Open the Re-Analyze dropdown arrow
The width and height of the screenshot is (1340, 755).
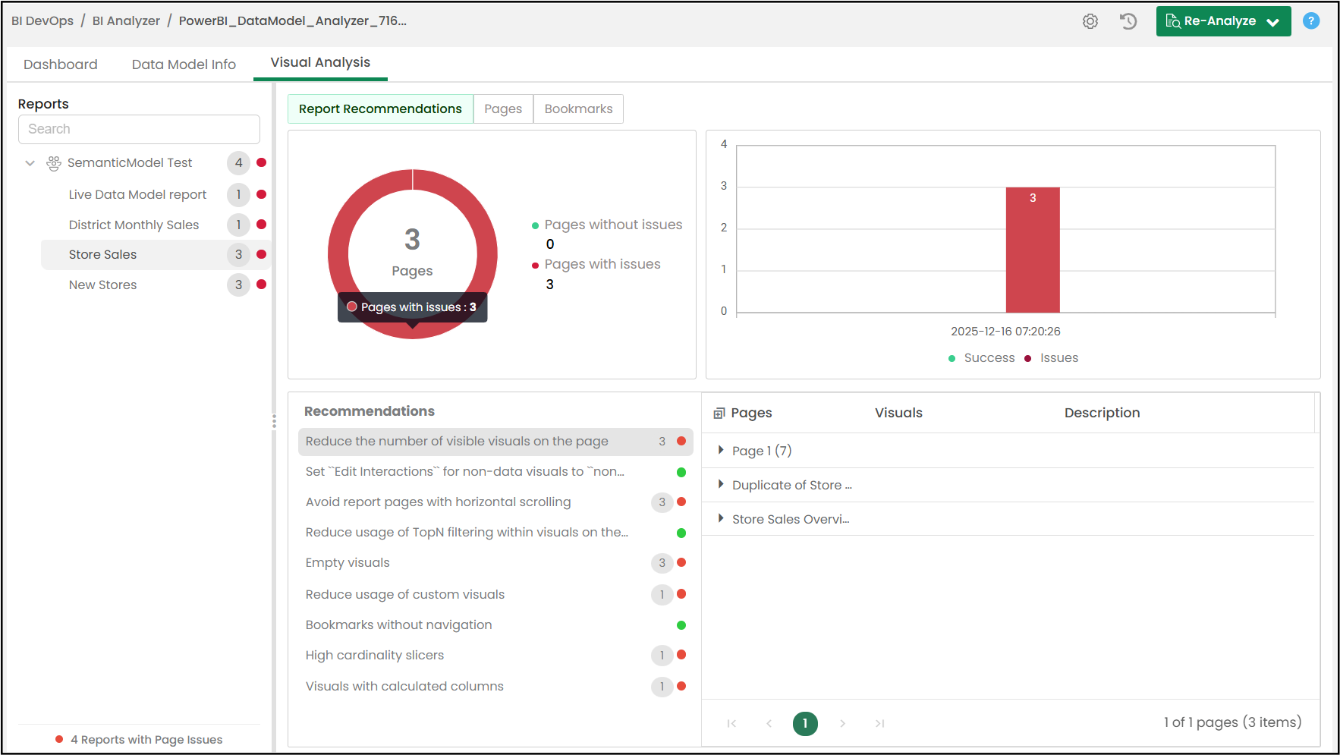click(1273, 22)
